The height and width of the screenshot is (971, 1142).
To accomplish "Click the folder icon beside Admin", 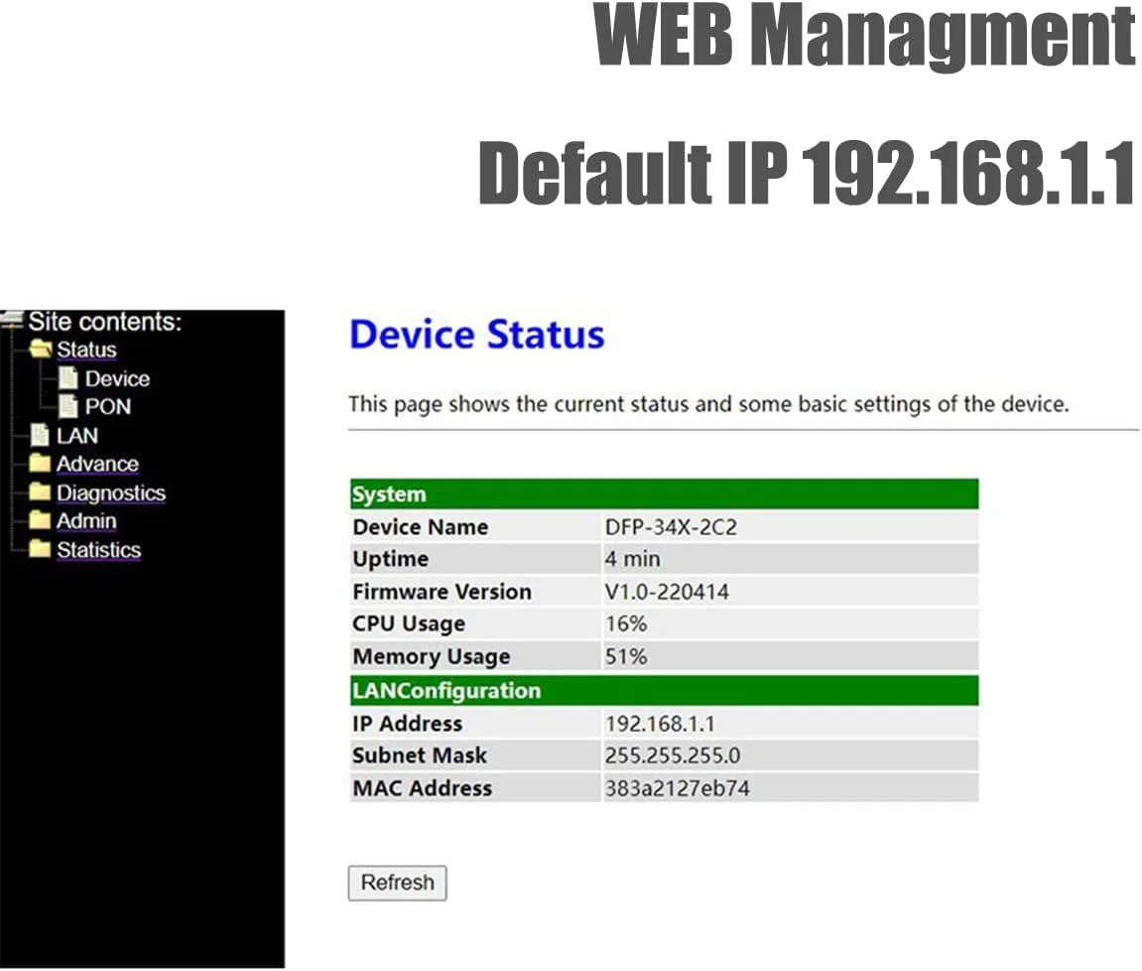I will click(40, 521).
